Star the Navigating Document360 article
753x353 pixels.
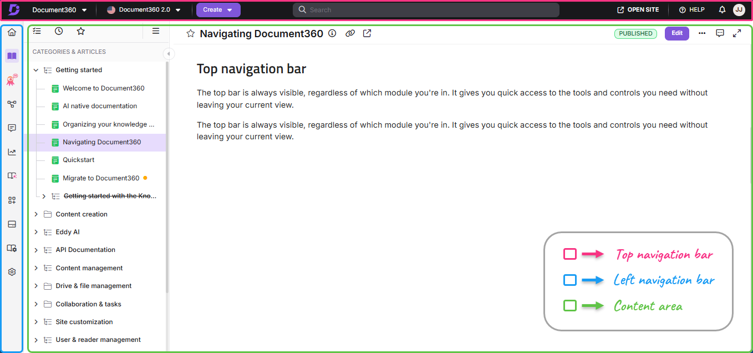coord(191,33)
